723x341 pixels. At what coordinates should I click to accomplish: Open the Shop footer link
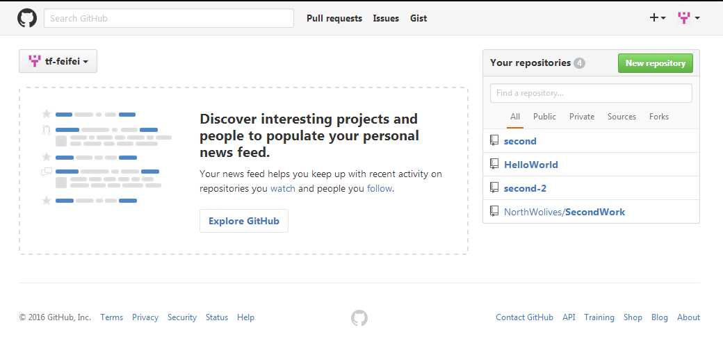click(633, 317)
